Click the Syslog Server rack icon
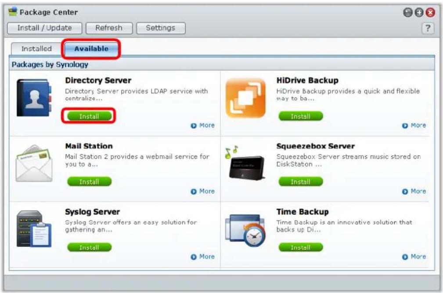Image resolution: width=443 pixels, height=293 pixels. point(34,229)
